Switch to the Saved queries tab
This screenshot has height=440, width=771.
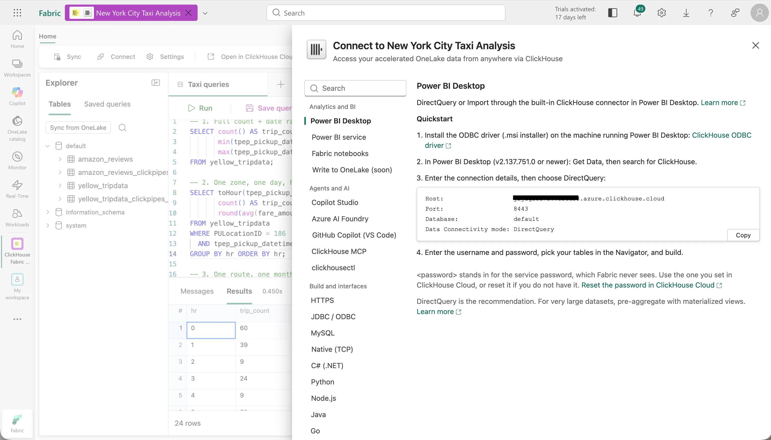coord(107,104)
